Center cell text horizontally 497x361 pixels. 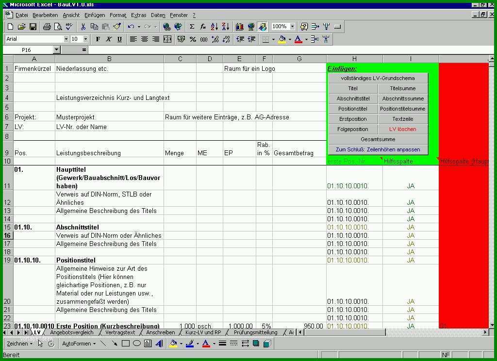coord(145,39)
